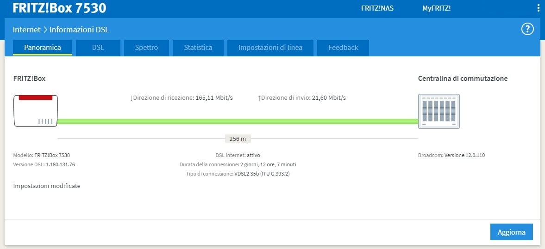Click Modello: FRITZ!Box 7530 text
This screenshot has height=249, width=545.
42,155
